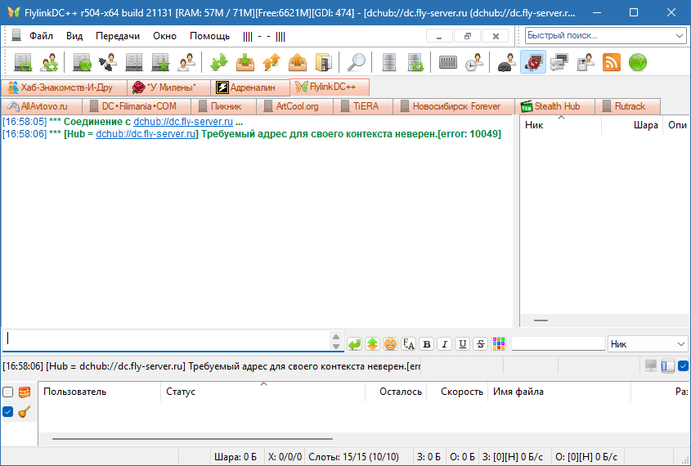Open Finished uploads (orange arrow box icon)
The width and height of the screenshot is (691, 466).
pos(298,62)
